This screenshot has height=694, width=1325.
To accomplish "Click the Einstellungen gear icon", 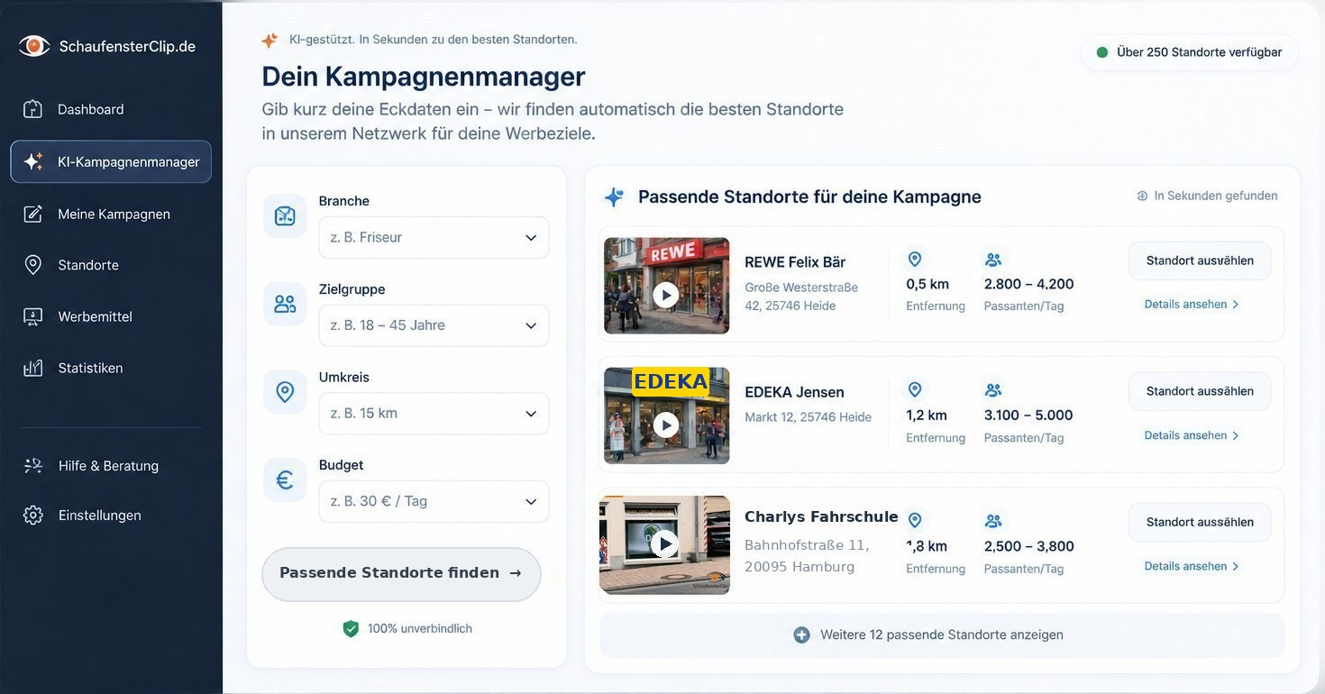I will click(x=33, y=516).
